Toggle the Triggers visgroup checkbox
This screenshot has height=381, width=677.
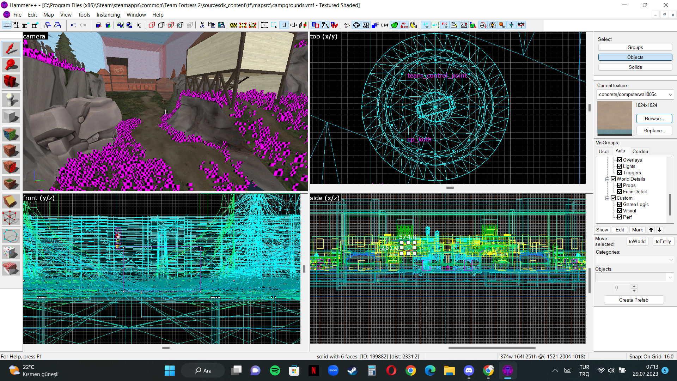click(620, 173)
